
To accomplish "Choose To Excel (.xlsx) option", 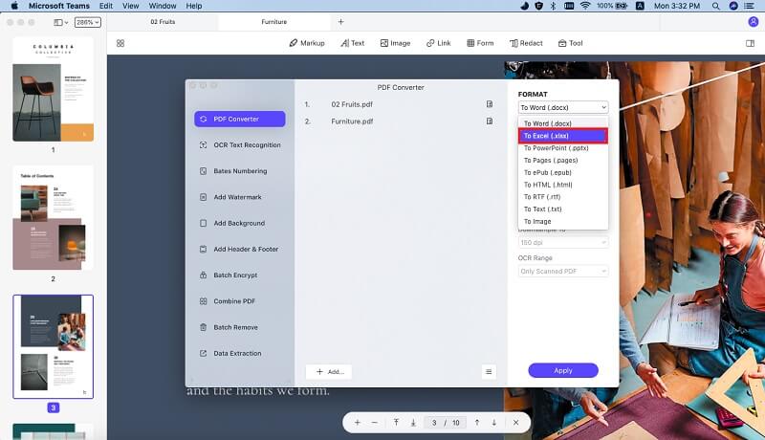I will [563, 136].
